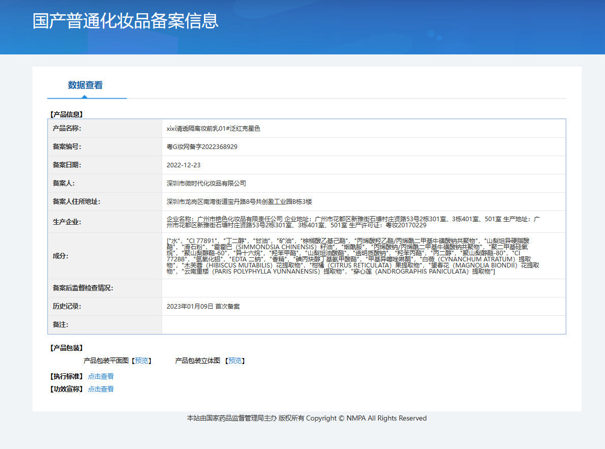Click the registration number 粤G妆网备字2022368929
This screenshot has height=449, width=605.
click(x=202, y=147)
